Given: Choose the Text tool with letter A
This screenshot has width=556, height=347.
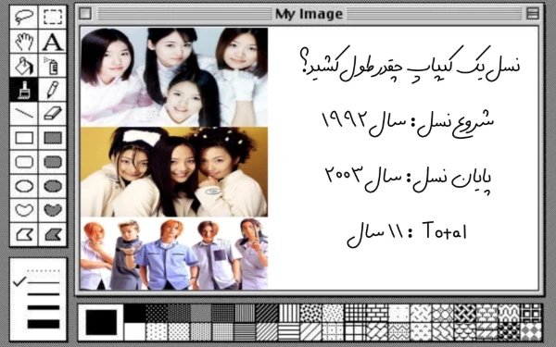Looking at the screenshot, I should click(x=53, y=41).
